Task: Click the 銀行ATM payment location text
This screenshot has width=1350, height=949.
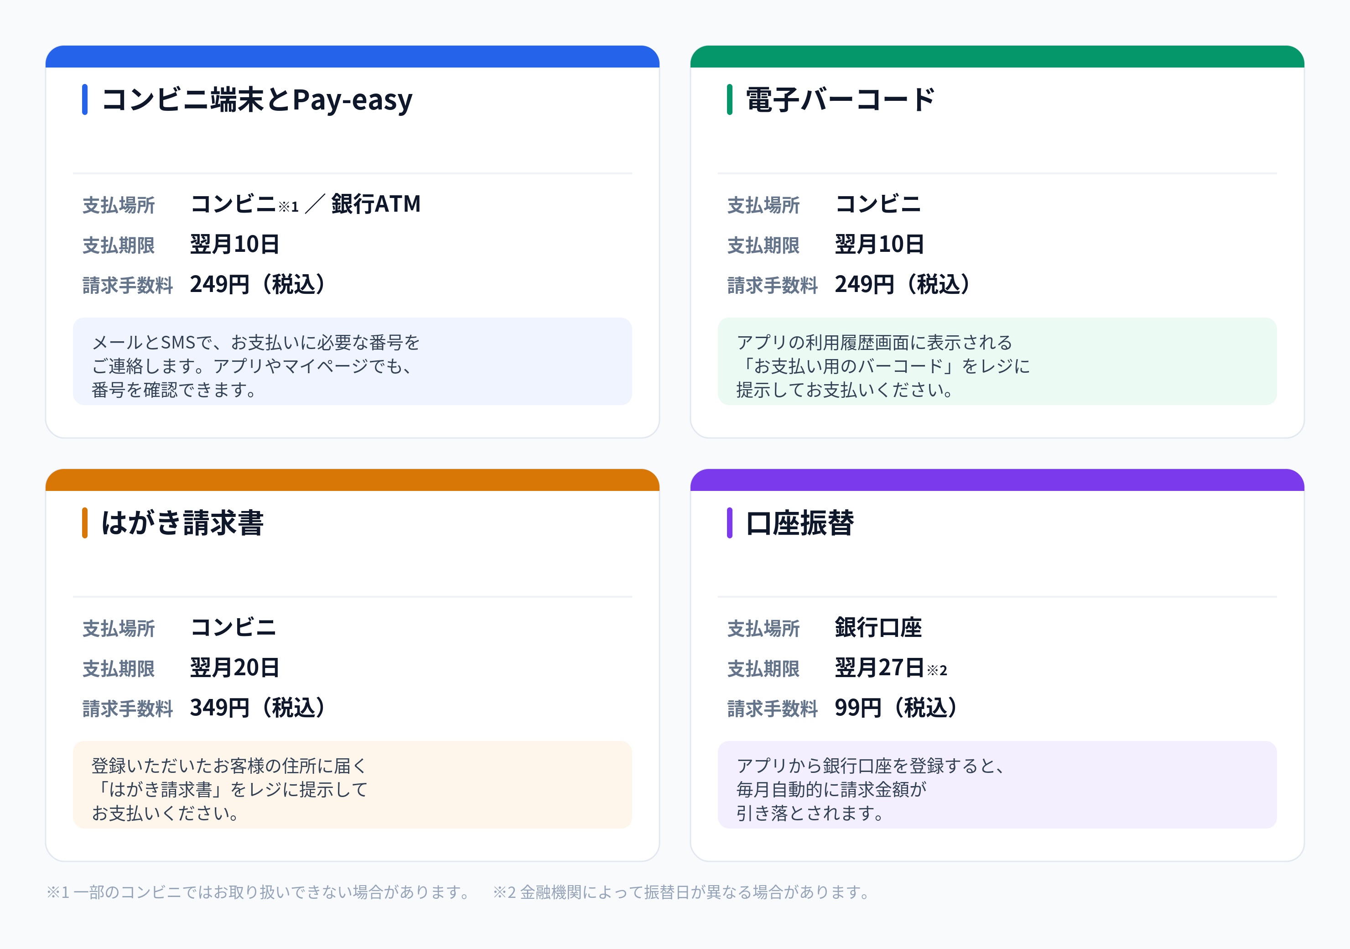Action: (x=376, y=204)
